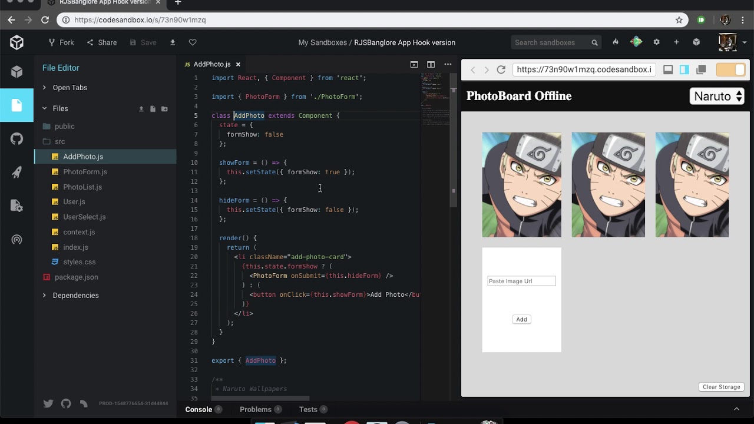The width and height of the screenshot is (754, 424).
Task: Click the Twitter icon in sidebar footer
Action: tap(48, 403)
